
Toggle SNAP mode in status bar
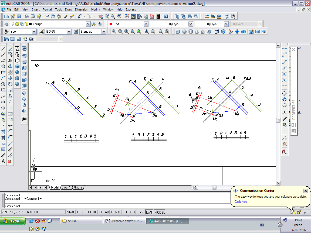71,212
